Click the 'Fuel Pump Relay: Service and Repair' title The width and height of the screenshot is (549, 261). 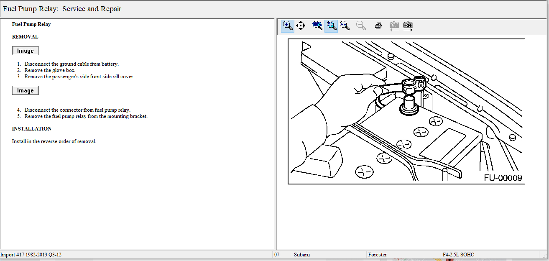(x=62, y=9)
